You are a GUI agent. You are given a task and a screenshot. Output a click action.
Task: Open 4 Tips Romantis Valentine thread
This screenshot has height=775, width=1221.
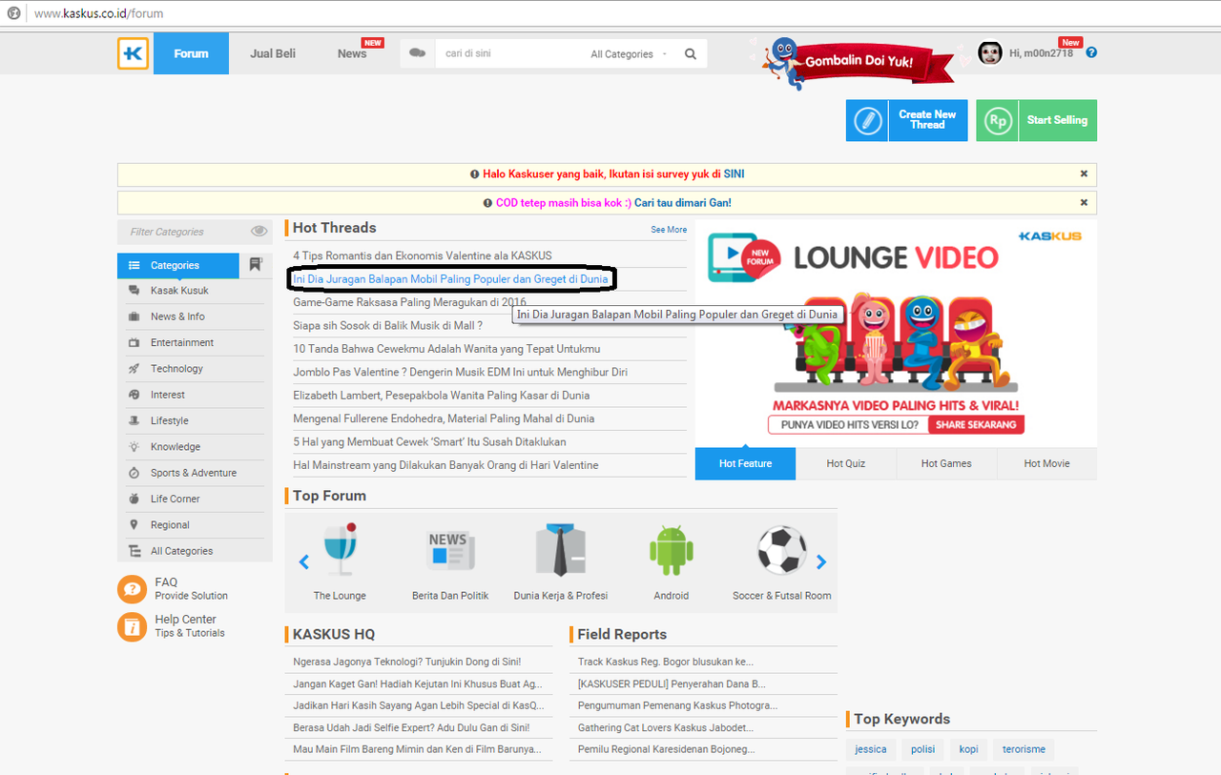click(423, 255)
